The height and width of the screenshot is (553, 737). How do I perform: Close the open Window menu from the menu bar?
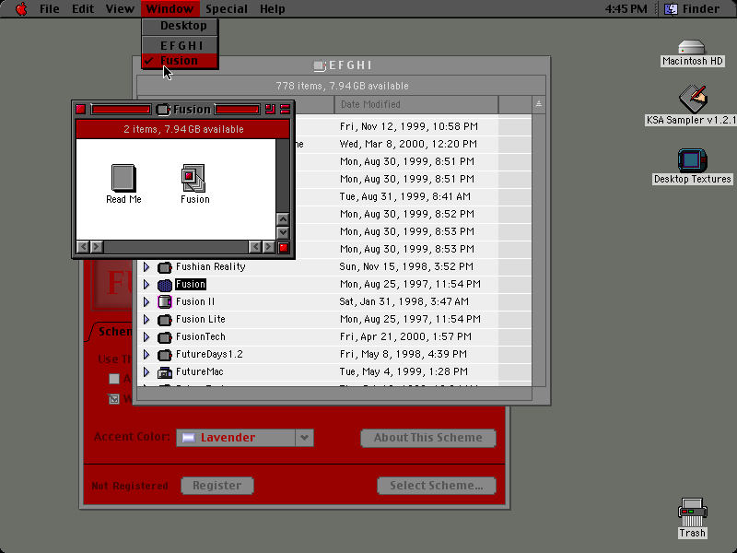[170, 9]
